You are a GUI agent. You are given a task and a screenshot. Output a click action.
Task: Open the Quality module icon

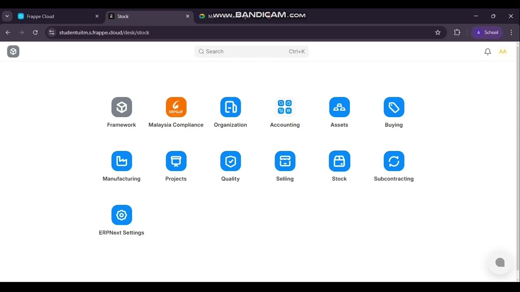pos(230,161)
